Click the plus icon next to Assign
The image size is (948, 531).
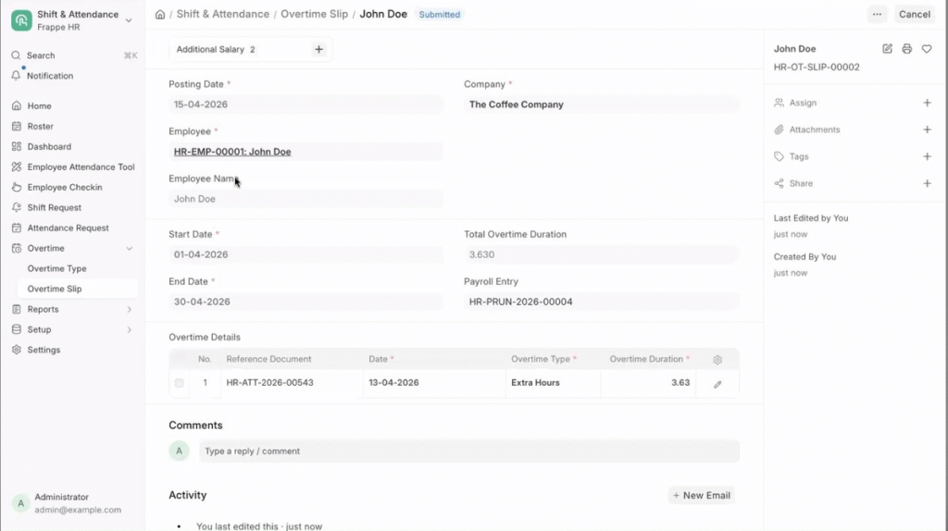pyautogui.click(x=927, y=104)
